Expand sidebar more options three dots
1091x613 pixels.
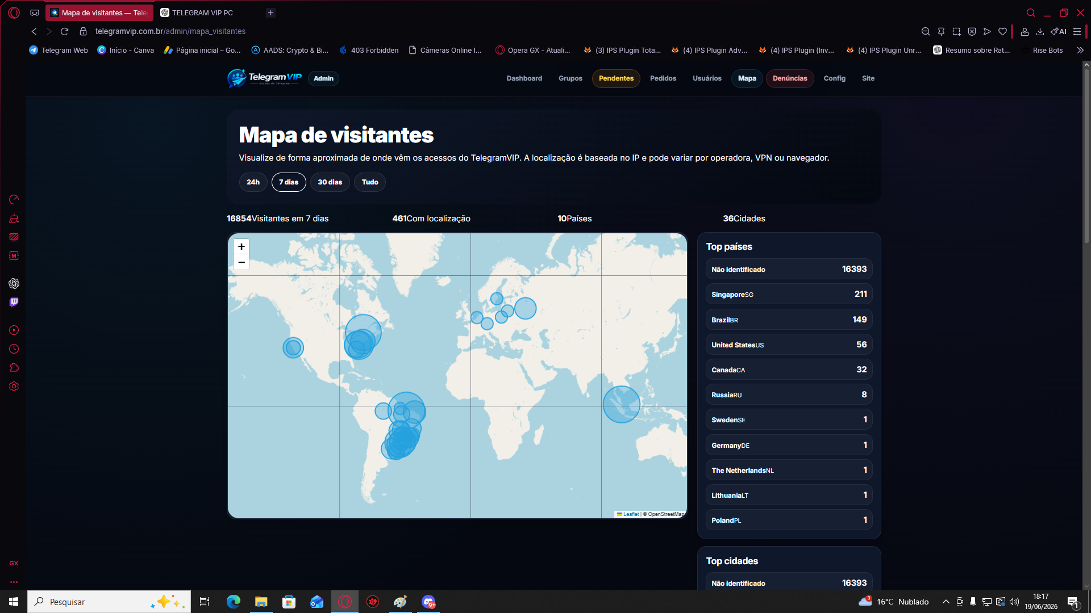coord(14,582)
